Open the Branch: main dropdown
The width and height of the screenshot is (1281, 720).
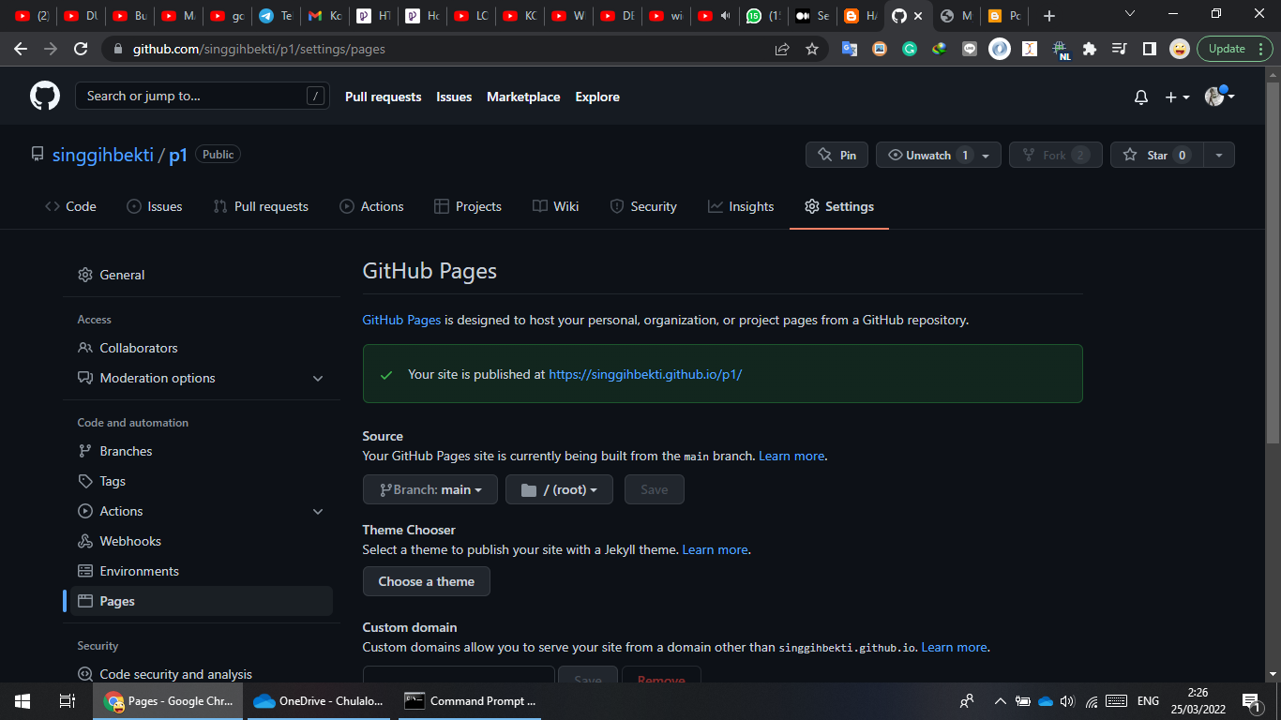pyautogui.click(x=430, y=489)
